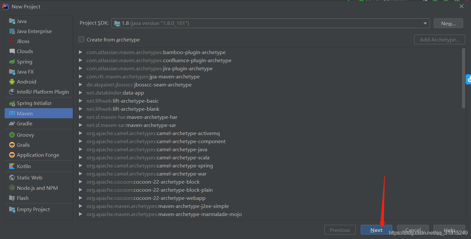Screen dimensions: 471x239
Task: Click the Java Enterprise icon
Action: tap(12, 31)
